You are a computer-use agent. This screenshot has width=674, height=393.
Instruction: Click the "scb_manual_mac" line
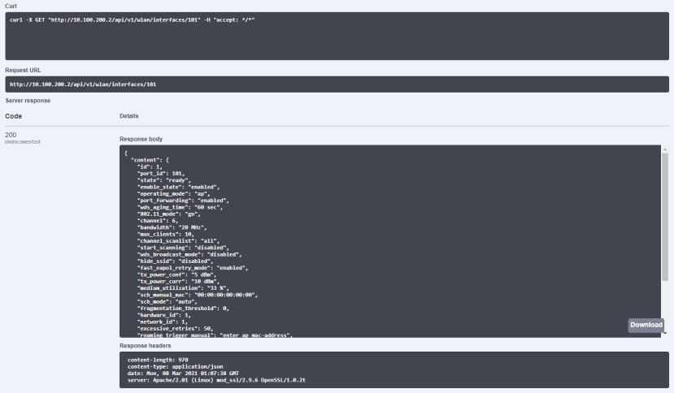click(198, 295)
